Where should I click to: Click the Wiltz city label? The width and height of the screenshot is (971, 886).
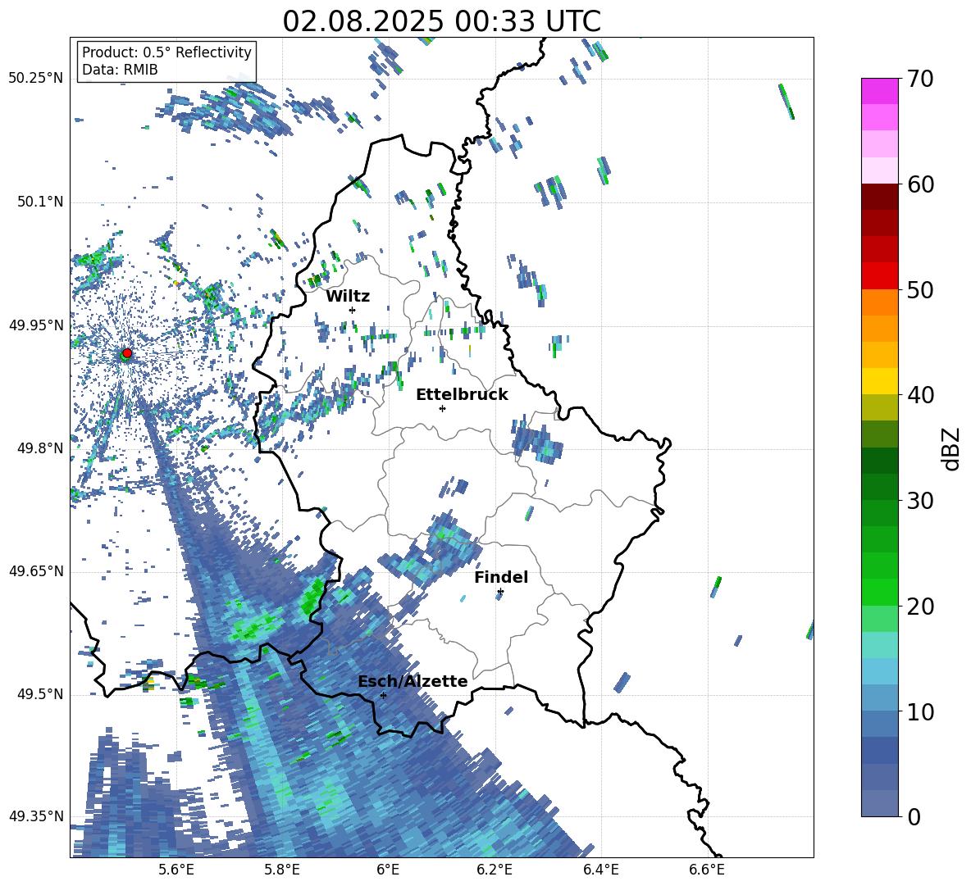coord(348,297)
